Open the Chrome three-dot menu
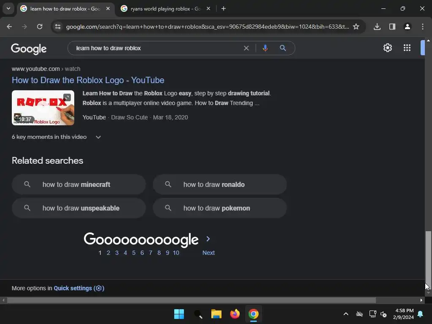The image size is (432, 324). (423, 27)
